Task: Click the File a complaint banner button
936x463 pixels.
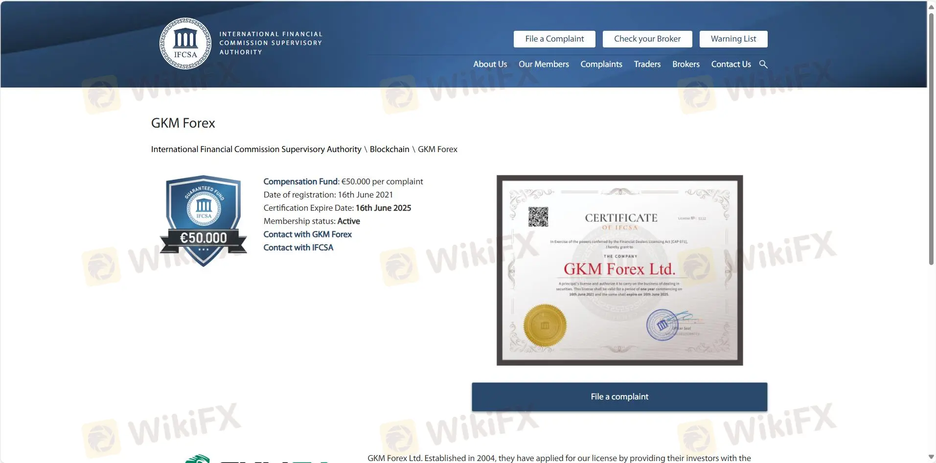Action: (x=619, y=397)
